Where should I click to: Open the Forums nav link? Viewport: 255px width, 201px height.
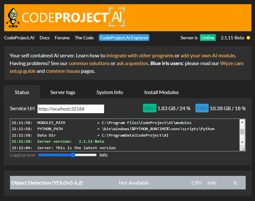coord(62,38)
